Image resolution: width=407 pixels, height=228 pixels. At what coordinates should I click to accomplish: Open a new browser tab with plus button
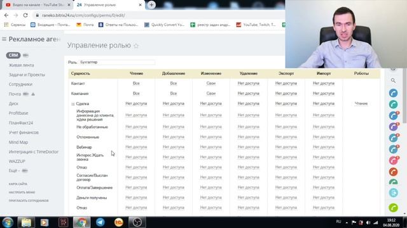click(x=151, y=4)
